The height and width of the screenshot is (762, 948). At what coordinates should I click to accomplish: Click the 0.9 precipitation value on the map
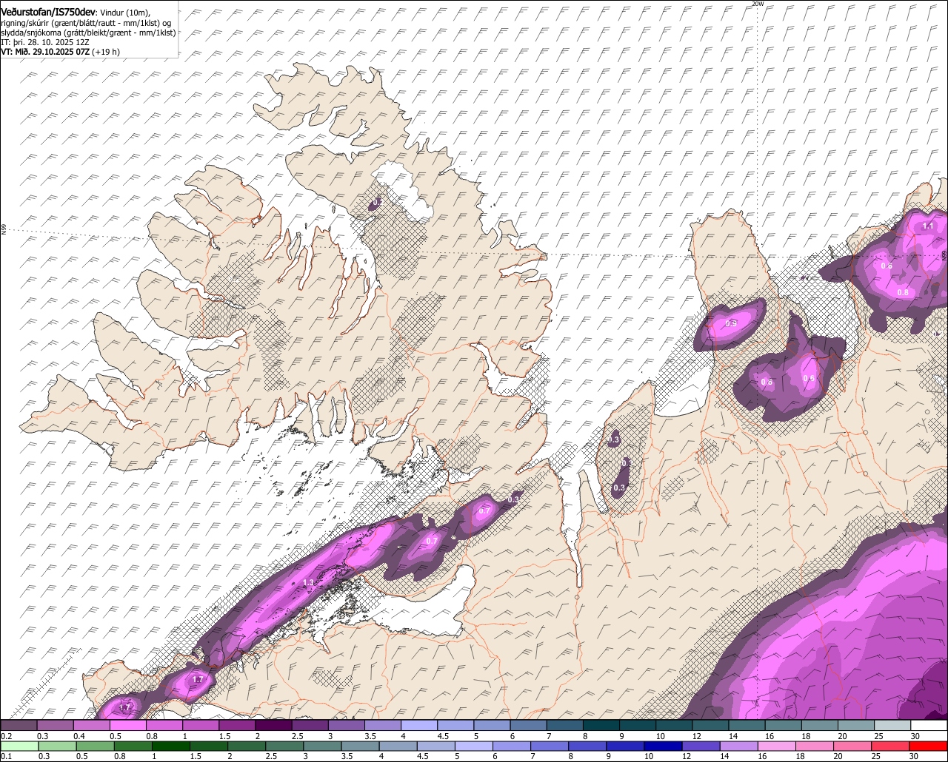point(731,323)
